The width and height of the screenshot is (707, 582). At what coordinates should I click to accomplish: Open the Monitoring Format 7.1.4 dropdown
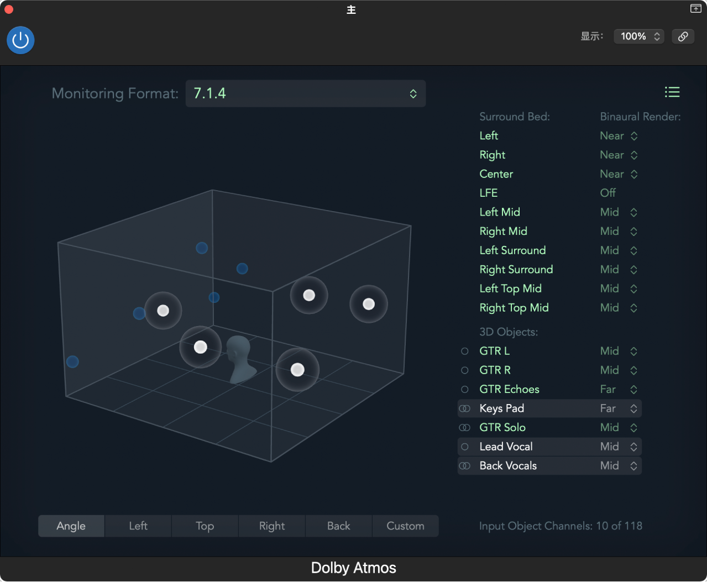coord(306,93)
